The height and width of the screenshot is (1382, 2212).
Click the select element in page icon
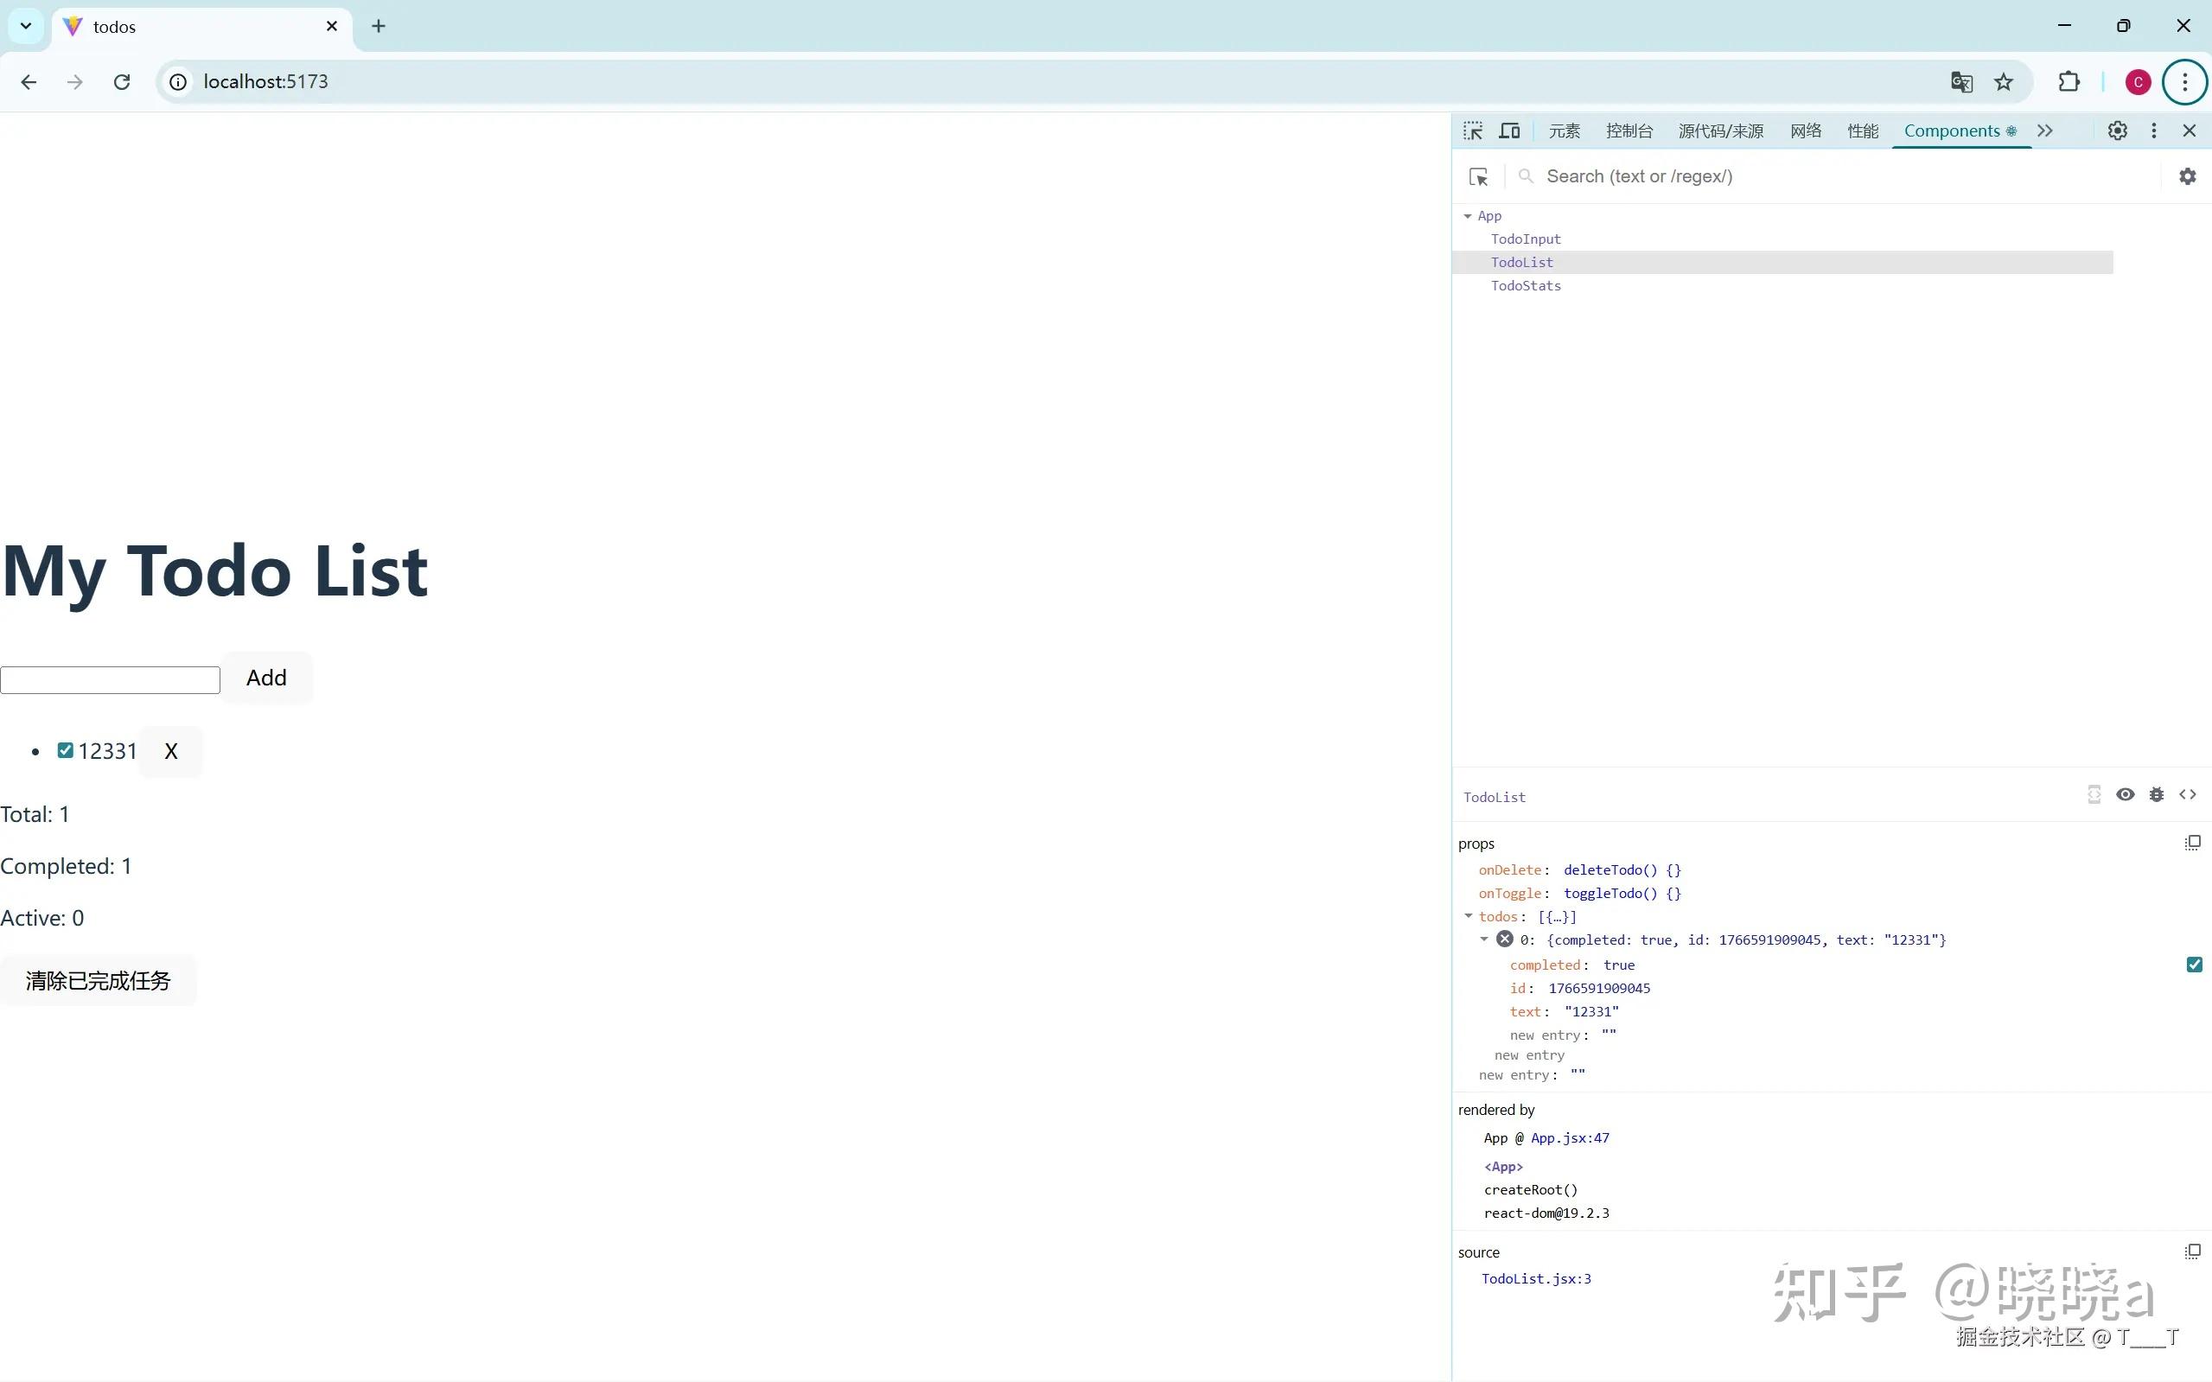click(x=1473, y=131)
